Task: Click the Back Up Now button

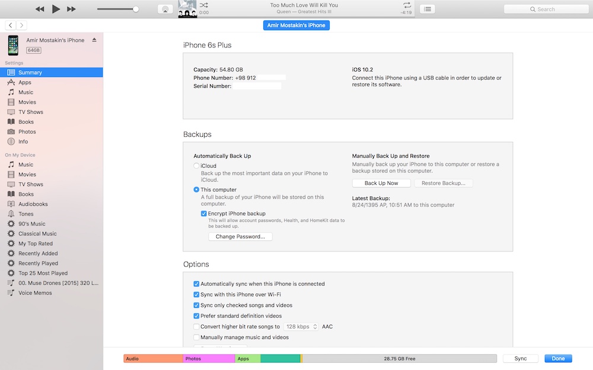Action: [381, 183]
